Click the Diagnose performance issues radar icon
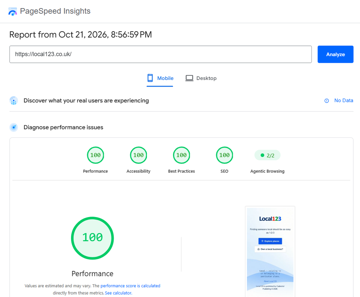360x297 pixels. click(x=14, y=127)
